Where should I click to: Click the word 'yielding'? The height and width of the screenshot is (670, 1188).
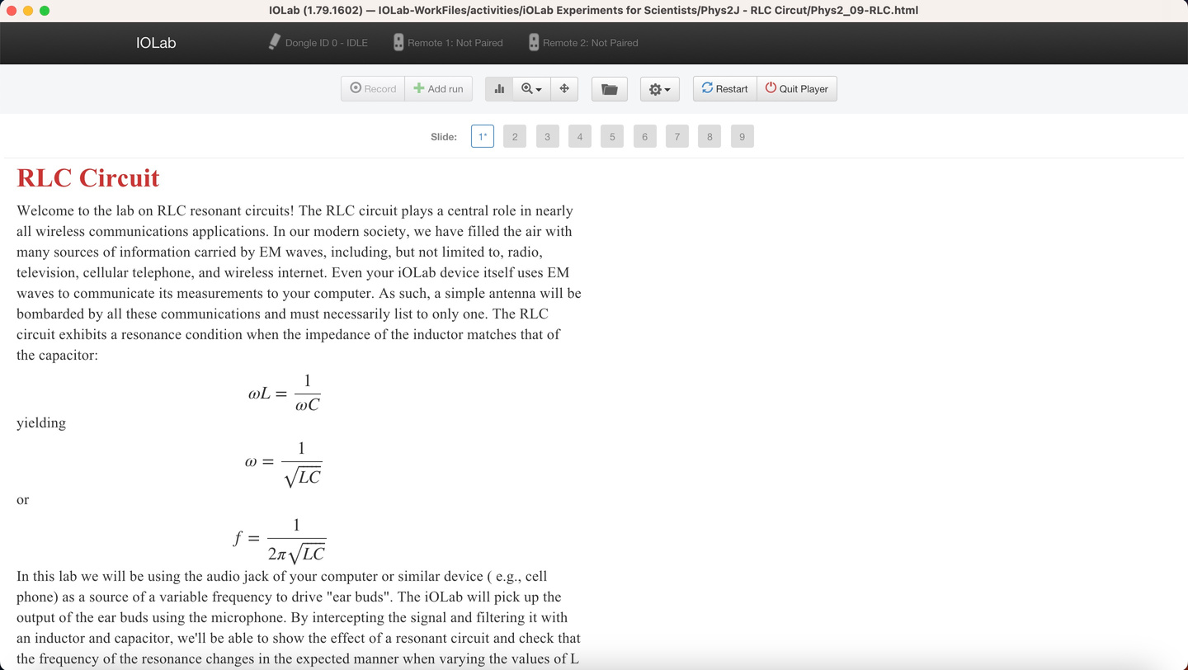[41, 423]
